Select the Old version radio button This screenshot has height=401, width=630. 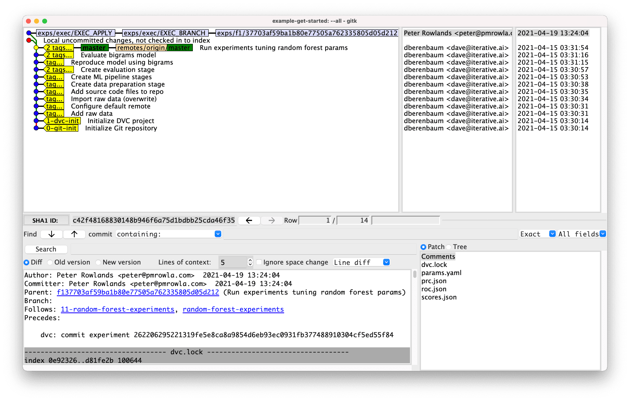[51, 262]
